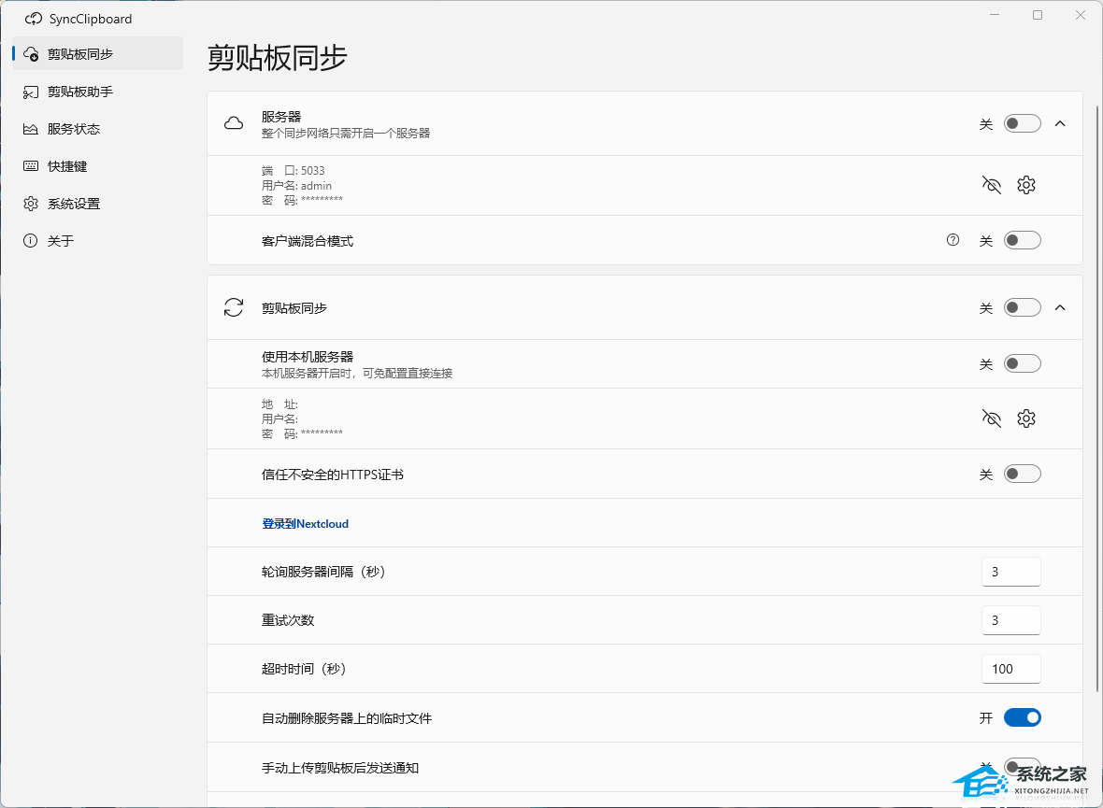Click the help icon beside 客户端混合模式
This screenshot has height=808, width=1103.
953,240
